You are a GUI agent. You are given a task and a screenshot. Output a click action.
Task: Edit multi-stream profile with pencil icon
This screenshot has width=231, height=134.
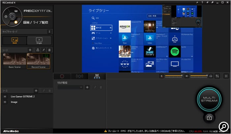95,87
